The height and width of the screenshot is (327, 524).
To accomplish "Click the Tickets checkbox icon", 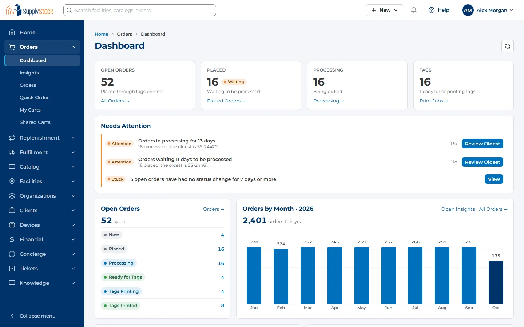I will point(12,269).
